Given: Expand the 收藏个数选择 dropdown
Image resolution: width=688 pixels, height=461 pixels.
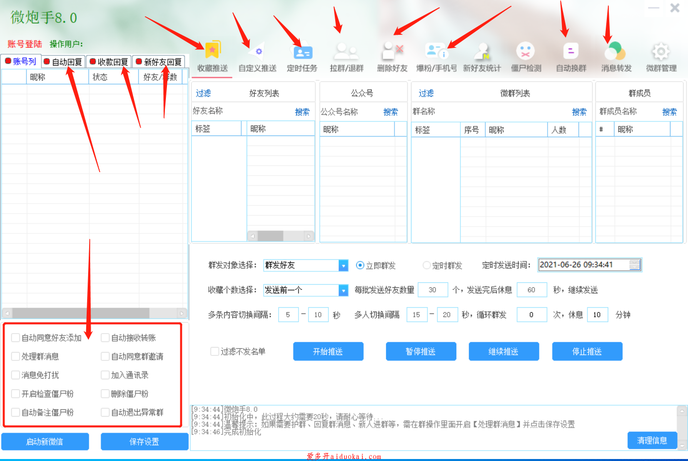Looking at the screenshot, I should point(343,290).
